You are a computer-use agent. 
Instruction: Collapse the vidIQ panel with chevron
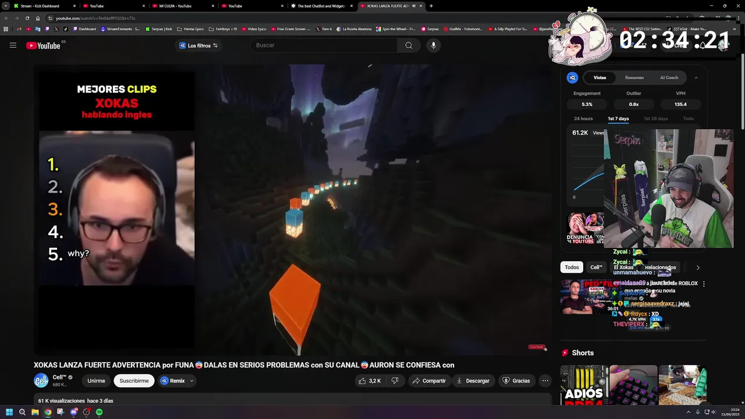(x=696, y=77)
